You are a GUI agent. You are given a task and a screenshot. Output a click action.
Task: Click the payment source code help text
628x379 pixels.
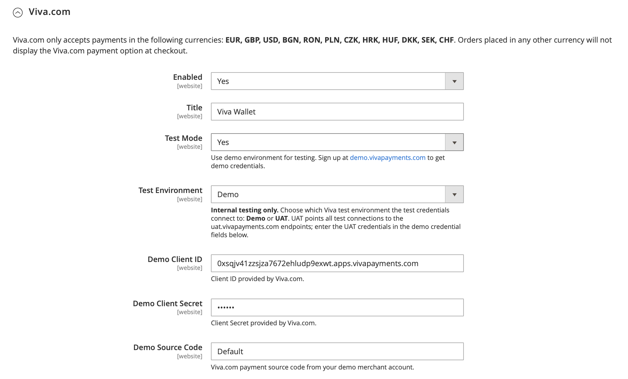(312, 367)
